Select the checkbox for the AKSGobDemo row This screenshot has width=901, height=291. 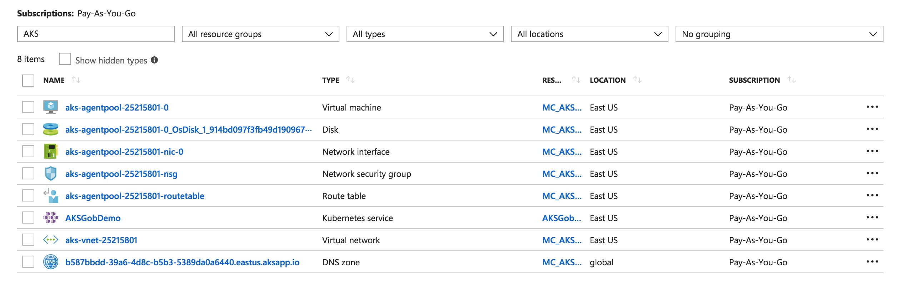pos(28,218)
